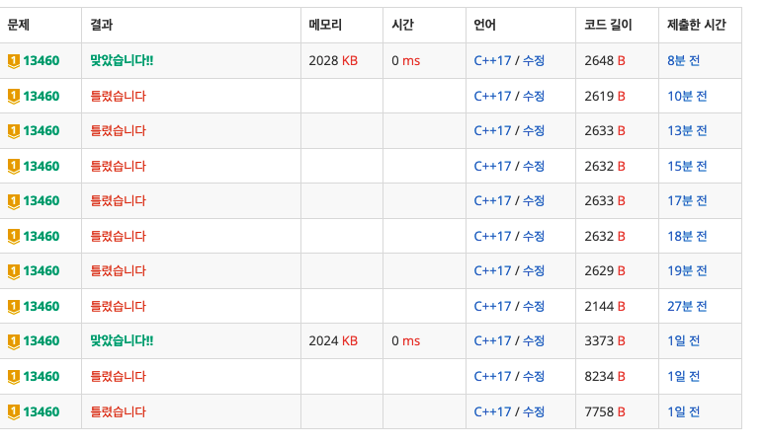The height and width of the screenshot is (444, 765).
Task: Click the 17분 전 submission time
Action: tap(687, 201)
